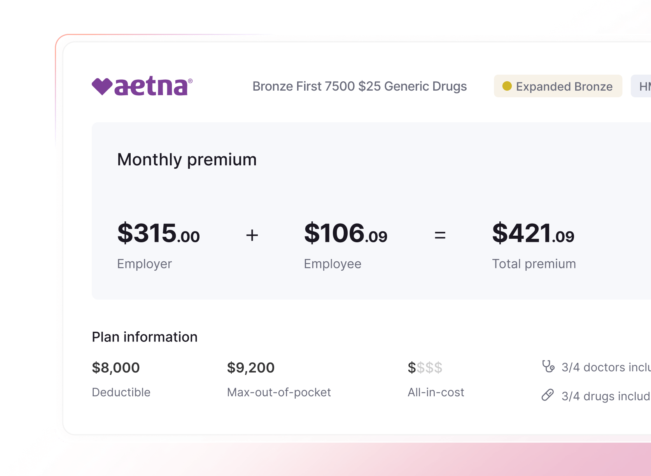Select the Expanded Bronze tier badge
Viewport: 651px width, 476px height.
[558, 86]
